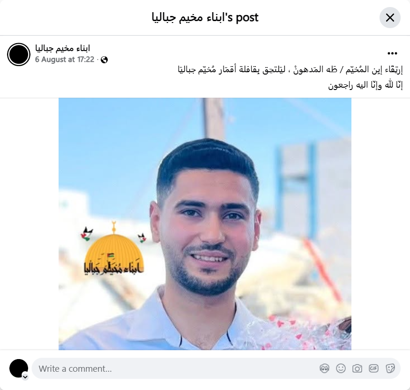Open the emoji picker in comment box
410x390 pixels.
click(341, 368)
